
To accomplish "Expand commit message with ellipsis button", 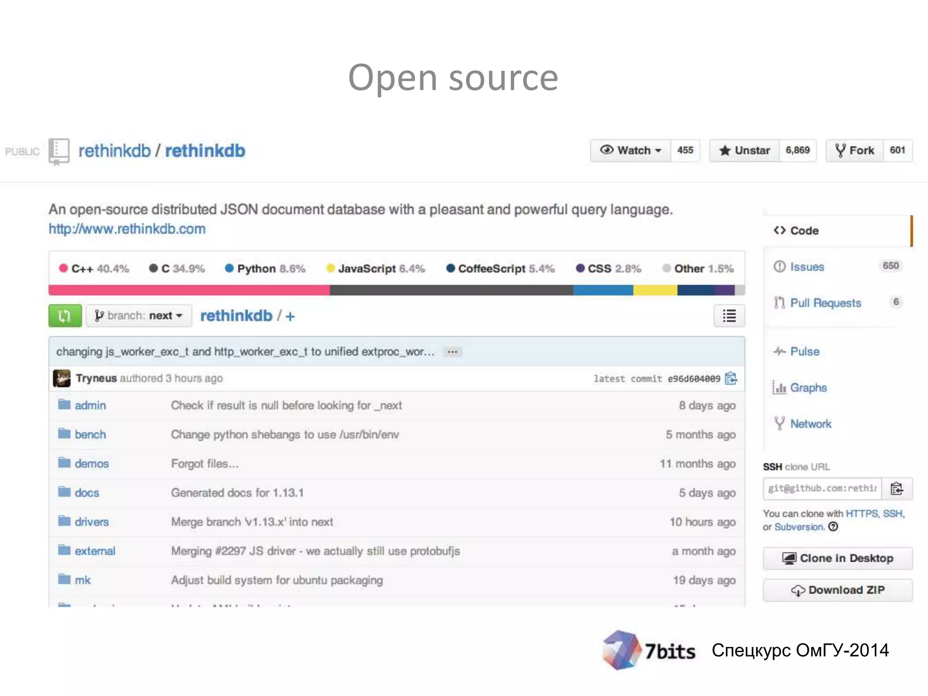I will (452, 352).
